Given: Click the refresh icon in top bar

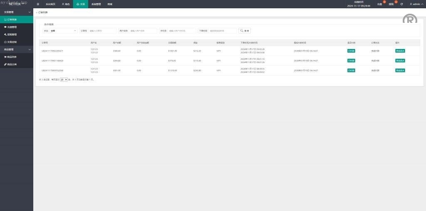Looking at the screenshot, I should (x=401, y=4).
